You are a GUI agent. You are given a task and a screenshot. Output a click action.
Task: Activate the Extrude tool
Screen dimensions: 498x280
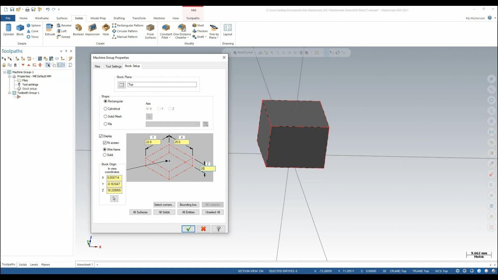[x=50, y=30]
